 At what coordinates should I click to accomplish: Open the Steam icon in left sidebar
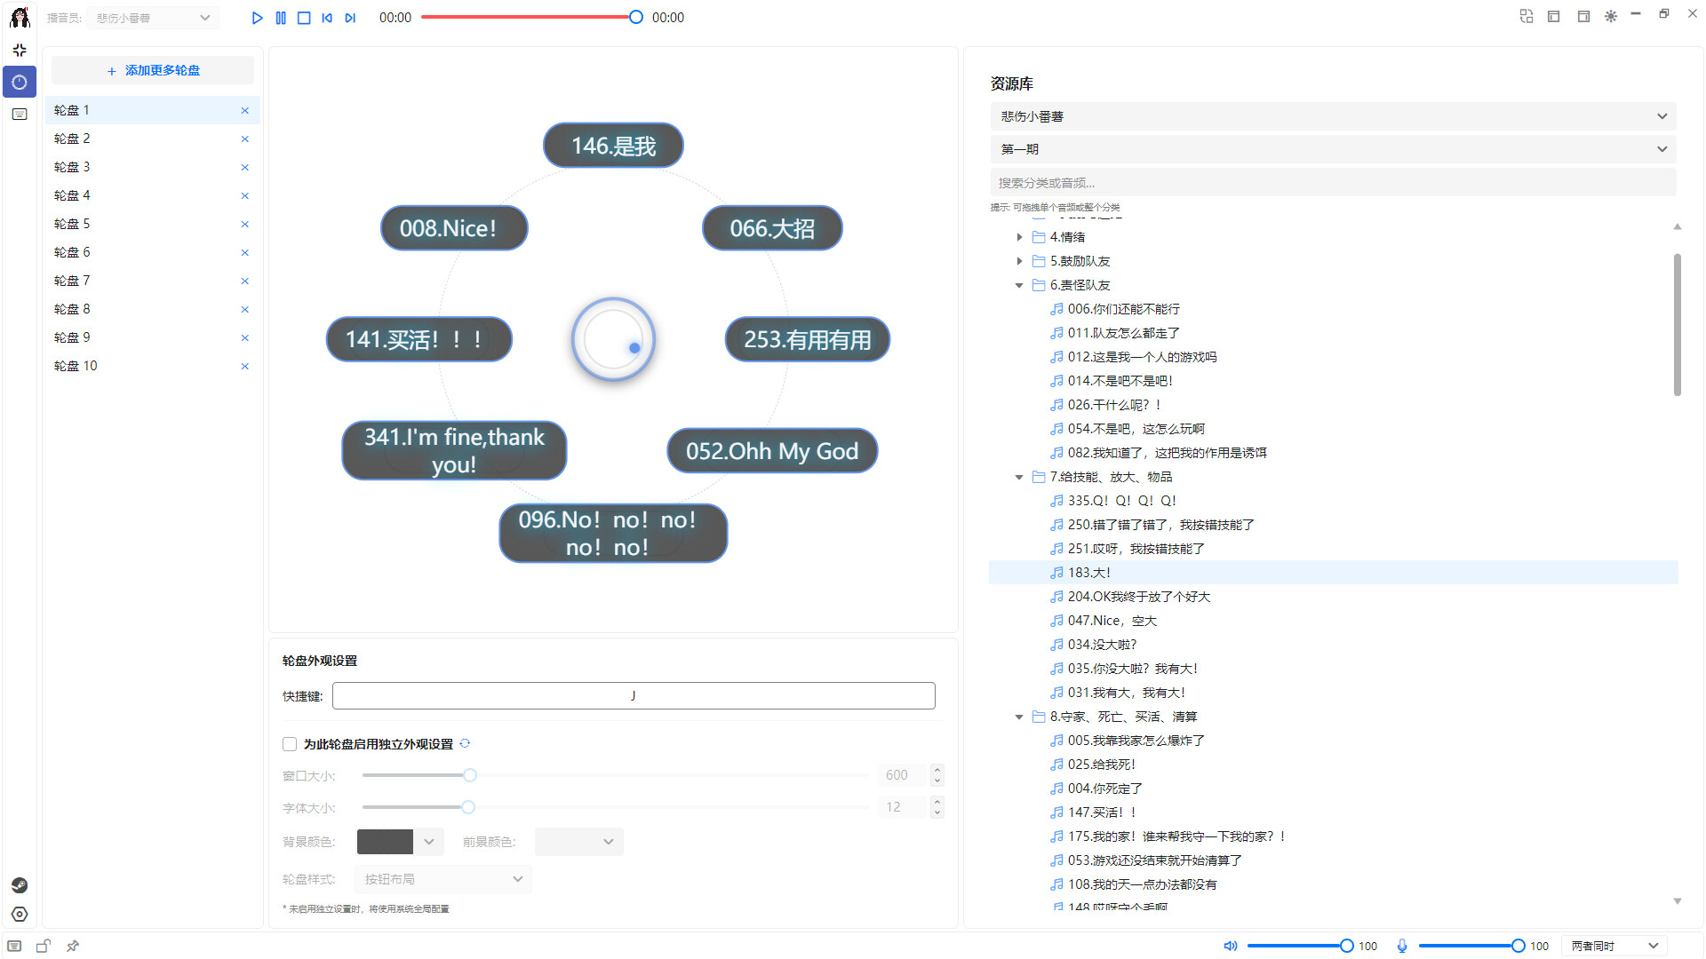point(20,885)
